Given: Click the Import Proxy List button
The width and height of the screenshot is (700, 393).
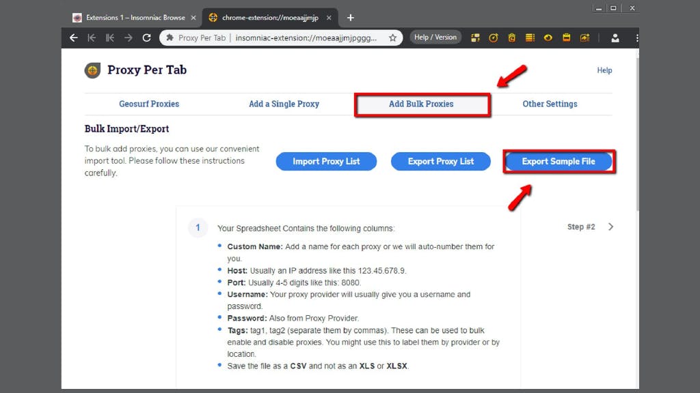Looking at the screenshot, I should (326, 161).
